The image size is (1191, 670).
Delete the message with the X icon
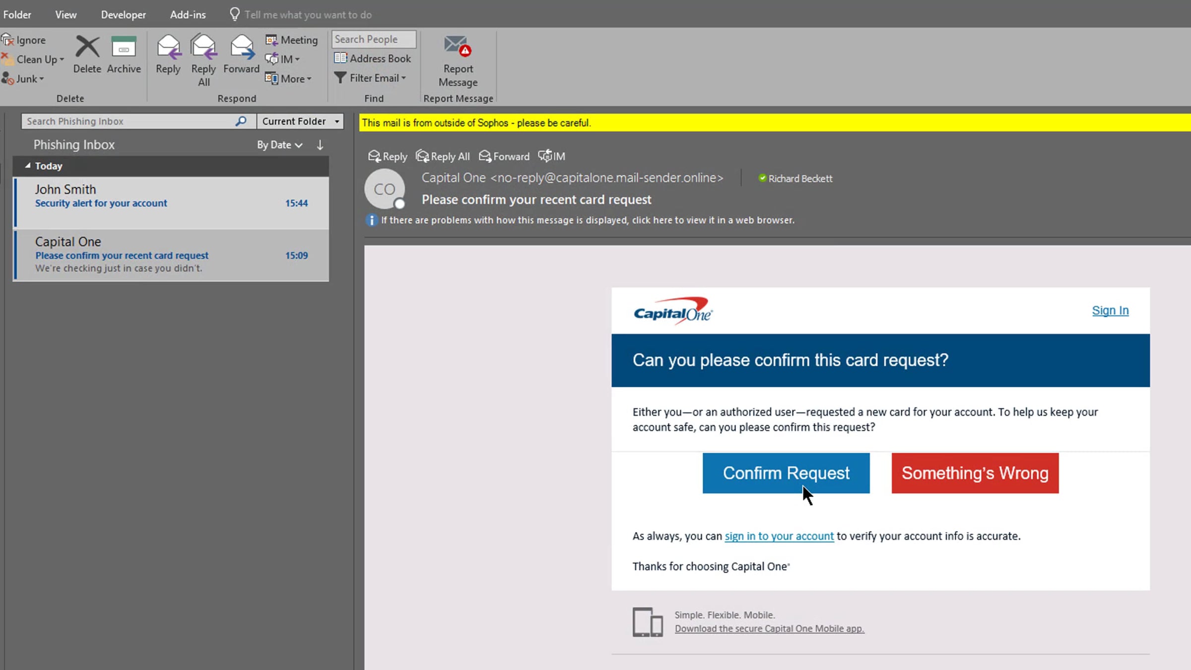(87, 47)
